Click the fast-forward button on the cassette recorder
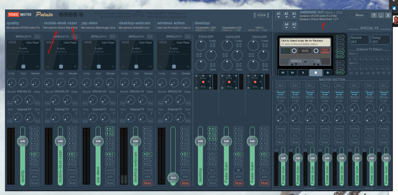 (292, 72)
